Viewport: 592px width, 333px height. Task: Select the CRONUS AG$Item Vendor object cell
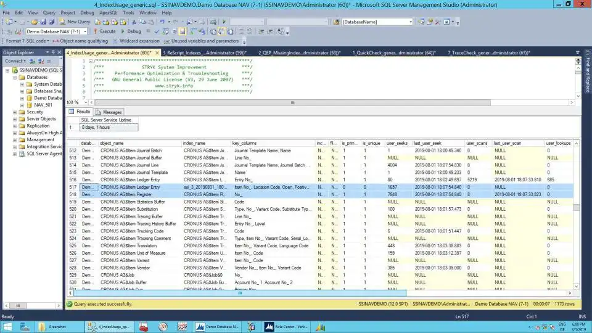tap(140, 268)
